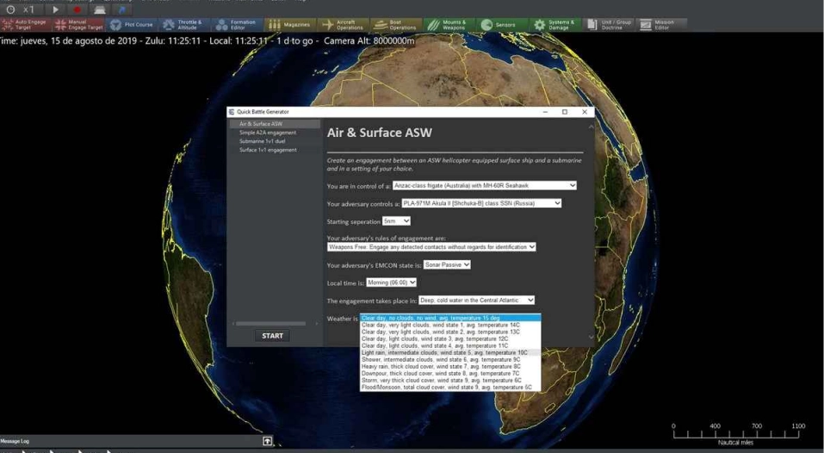Open the Sensors panel
Viewport: 824px width, 453px height.
[502, 25]
